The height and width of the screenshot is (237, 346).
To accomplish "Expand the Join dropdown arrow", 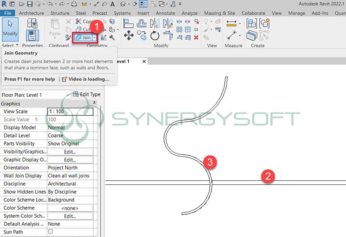I will pos(94,38).
